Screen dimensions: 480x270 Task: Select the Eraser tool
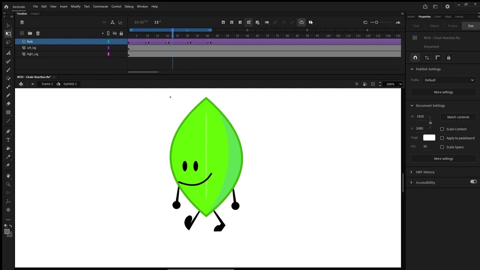point(8,104)
